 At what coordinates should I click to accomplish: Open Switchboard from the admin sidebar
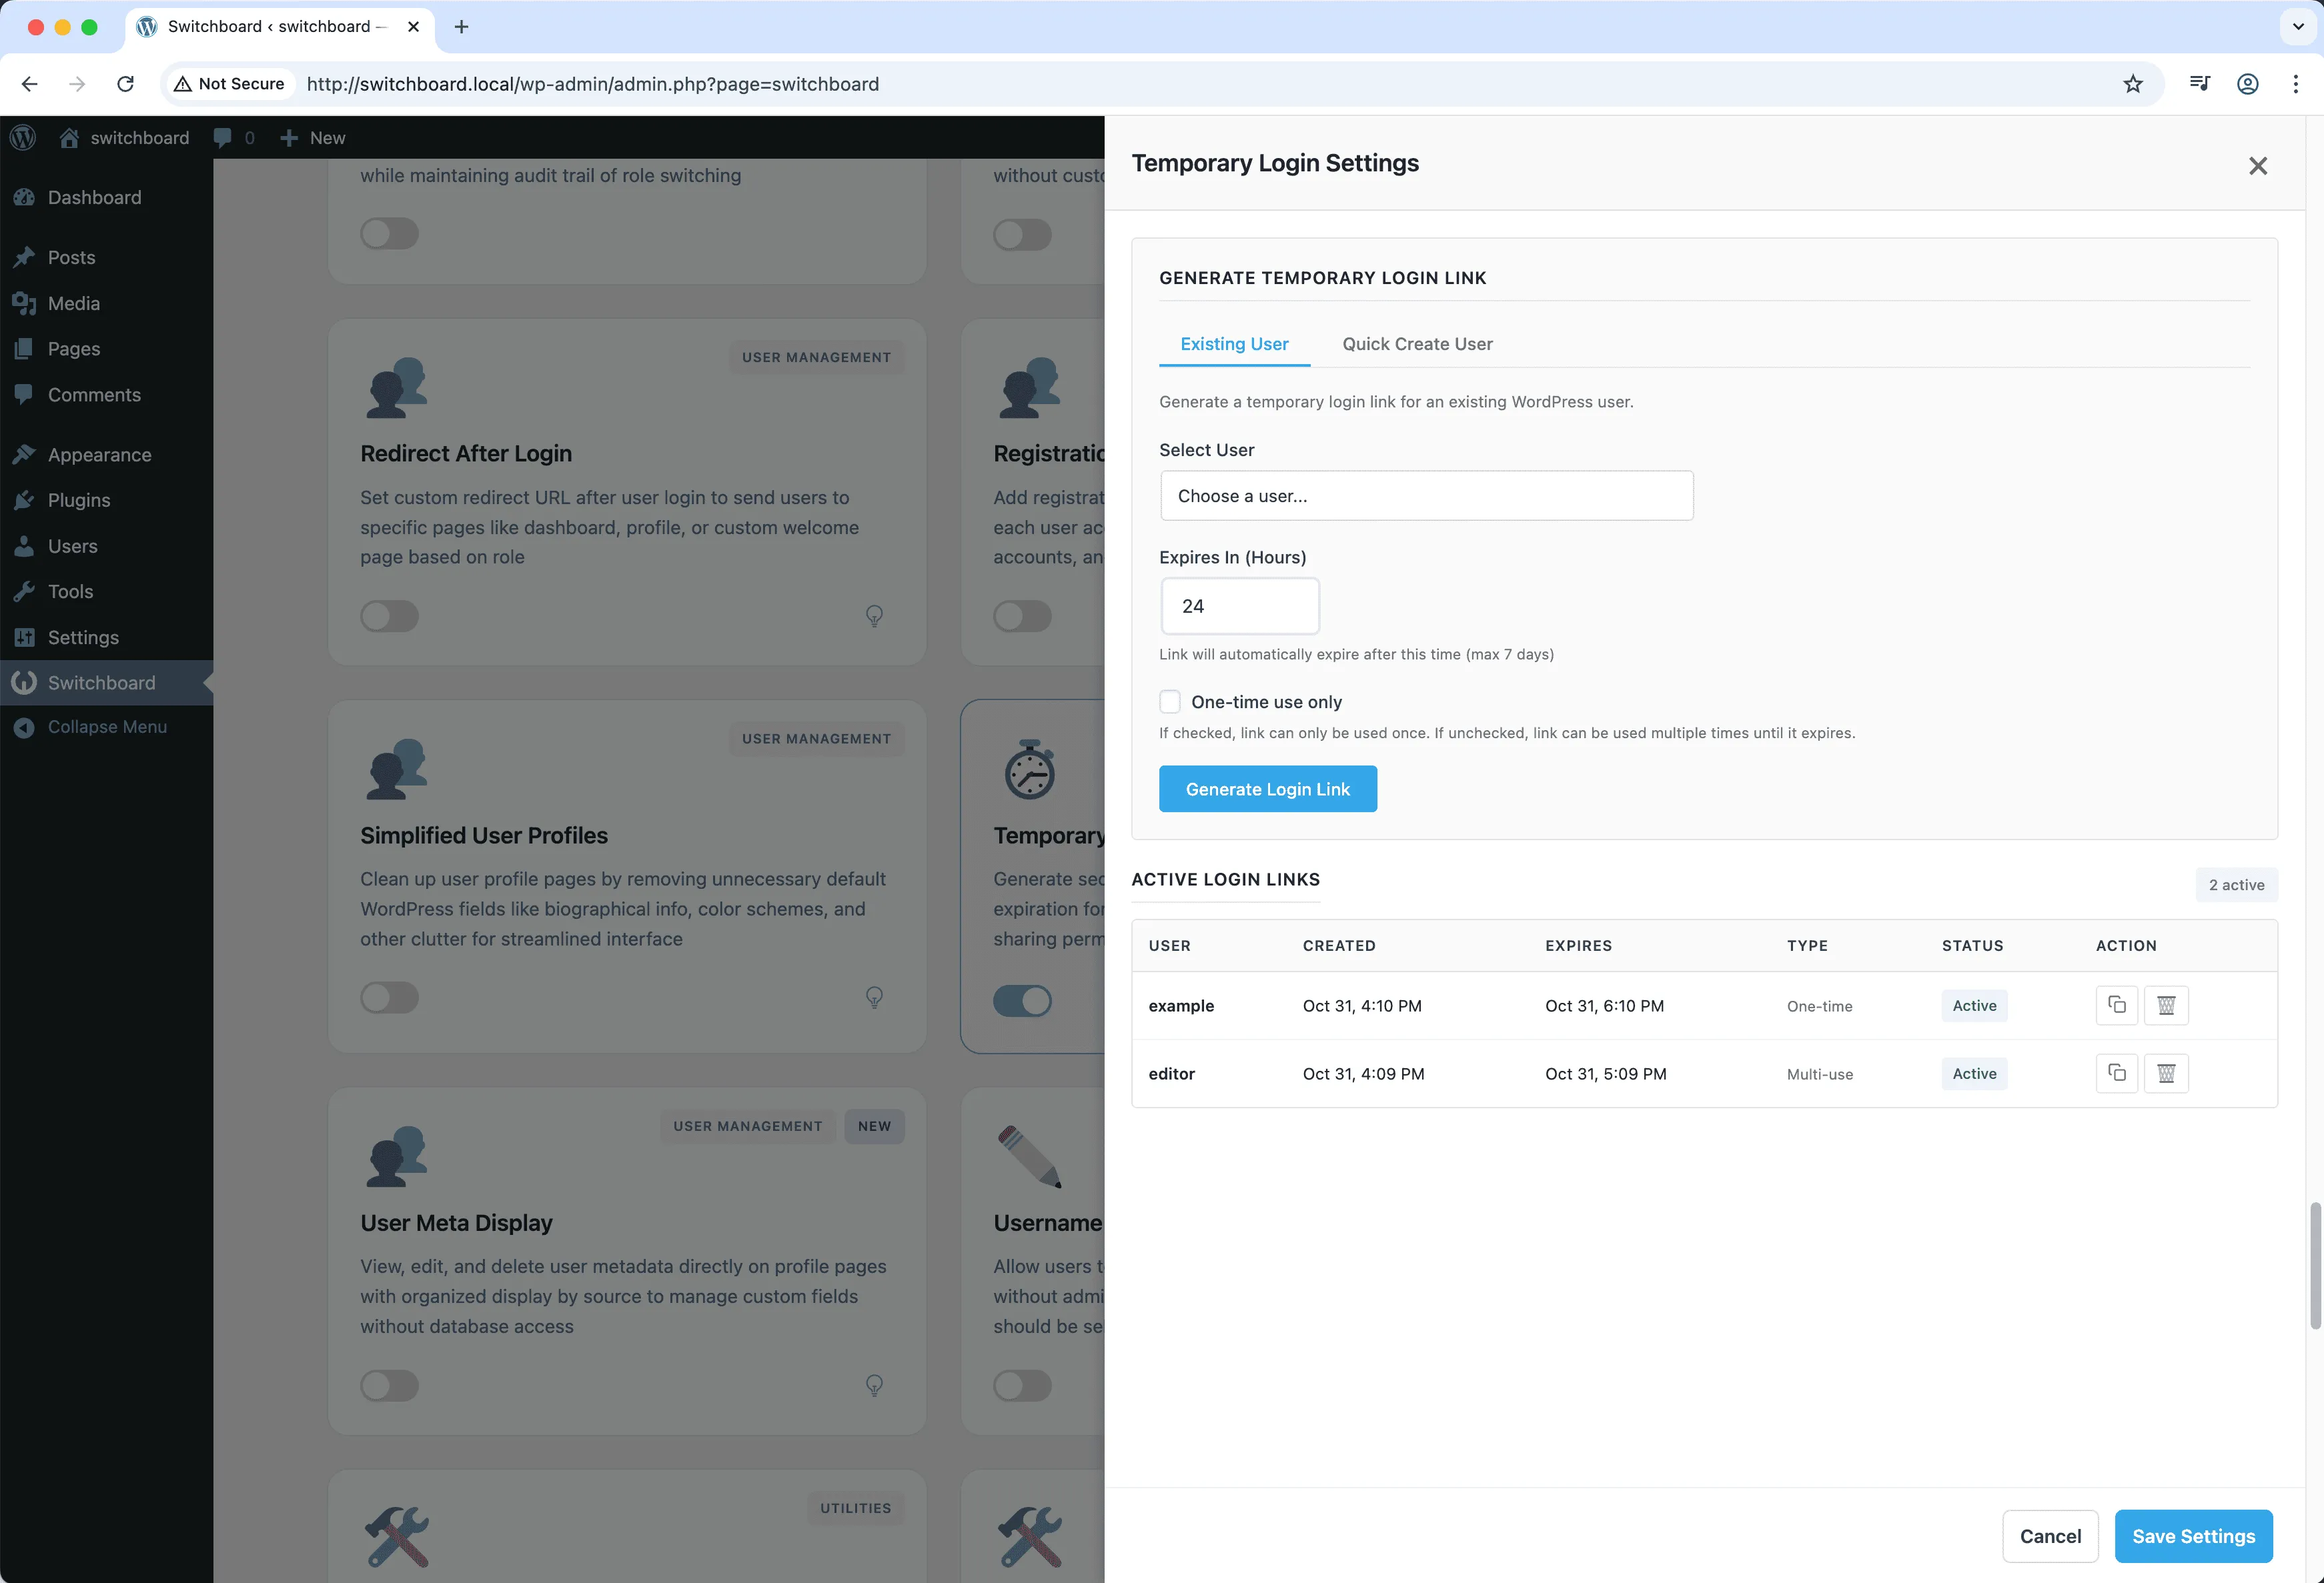(x=102, y=683)
